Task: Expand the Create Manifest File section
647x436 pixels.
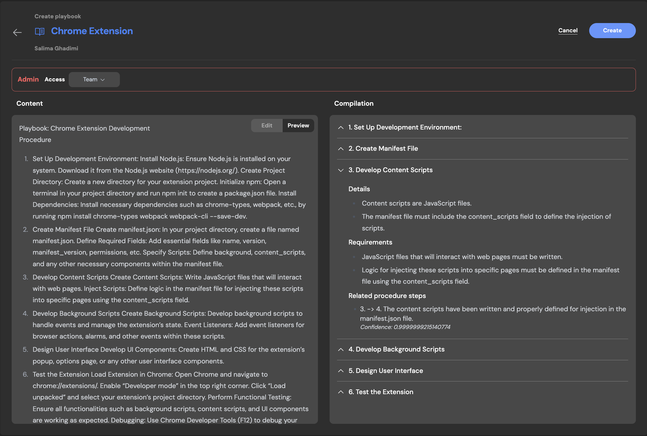Action: point(341,149)
